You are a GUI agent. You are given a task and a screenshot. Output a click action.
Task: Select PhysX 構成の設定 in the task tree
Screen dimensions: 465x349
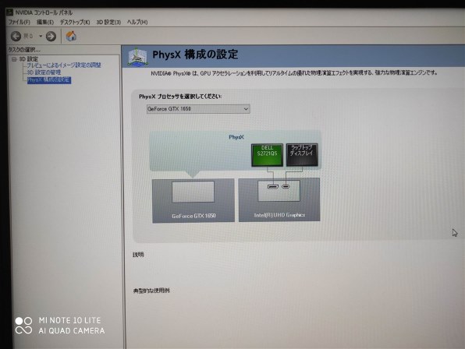click(49, 80)
